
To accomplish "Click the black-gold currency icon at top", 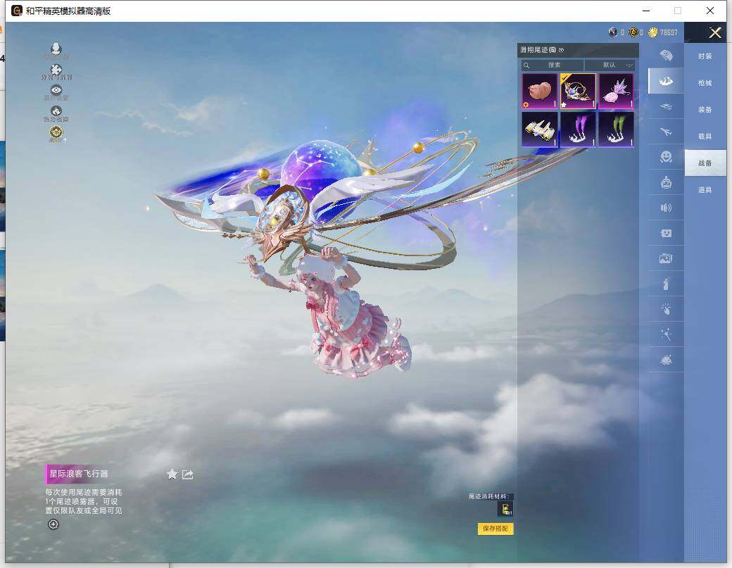I will [x=633, y=32].
